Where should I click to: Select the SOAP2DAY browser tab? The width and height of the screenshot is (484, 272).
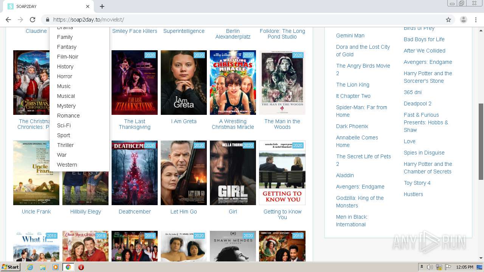(x=48, y=6)
